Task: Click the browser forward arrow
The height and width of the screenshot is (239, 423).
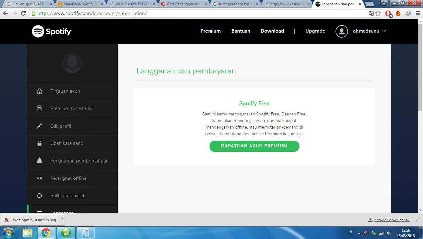Action: [14, 13]
